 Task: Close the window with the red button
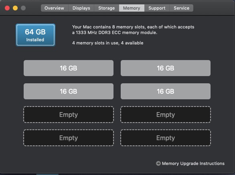(7, 8)
